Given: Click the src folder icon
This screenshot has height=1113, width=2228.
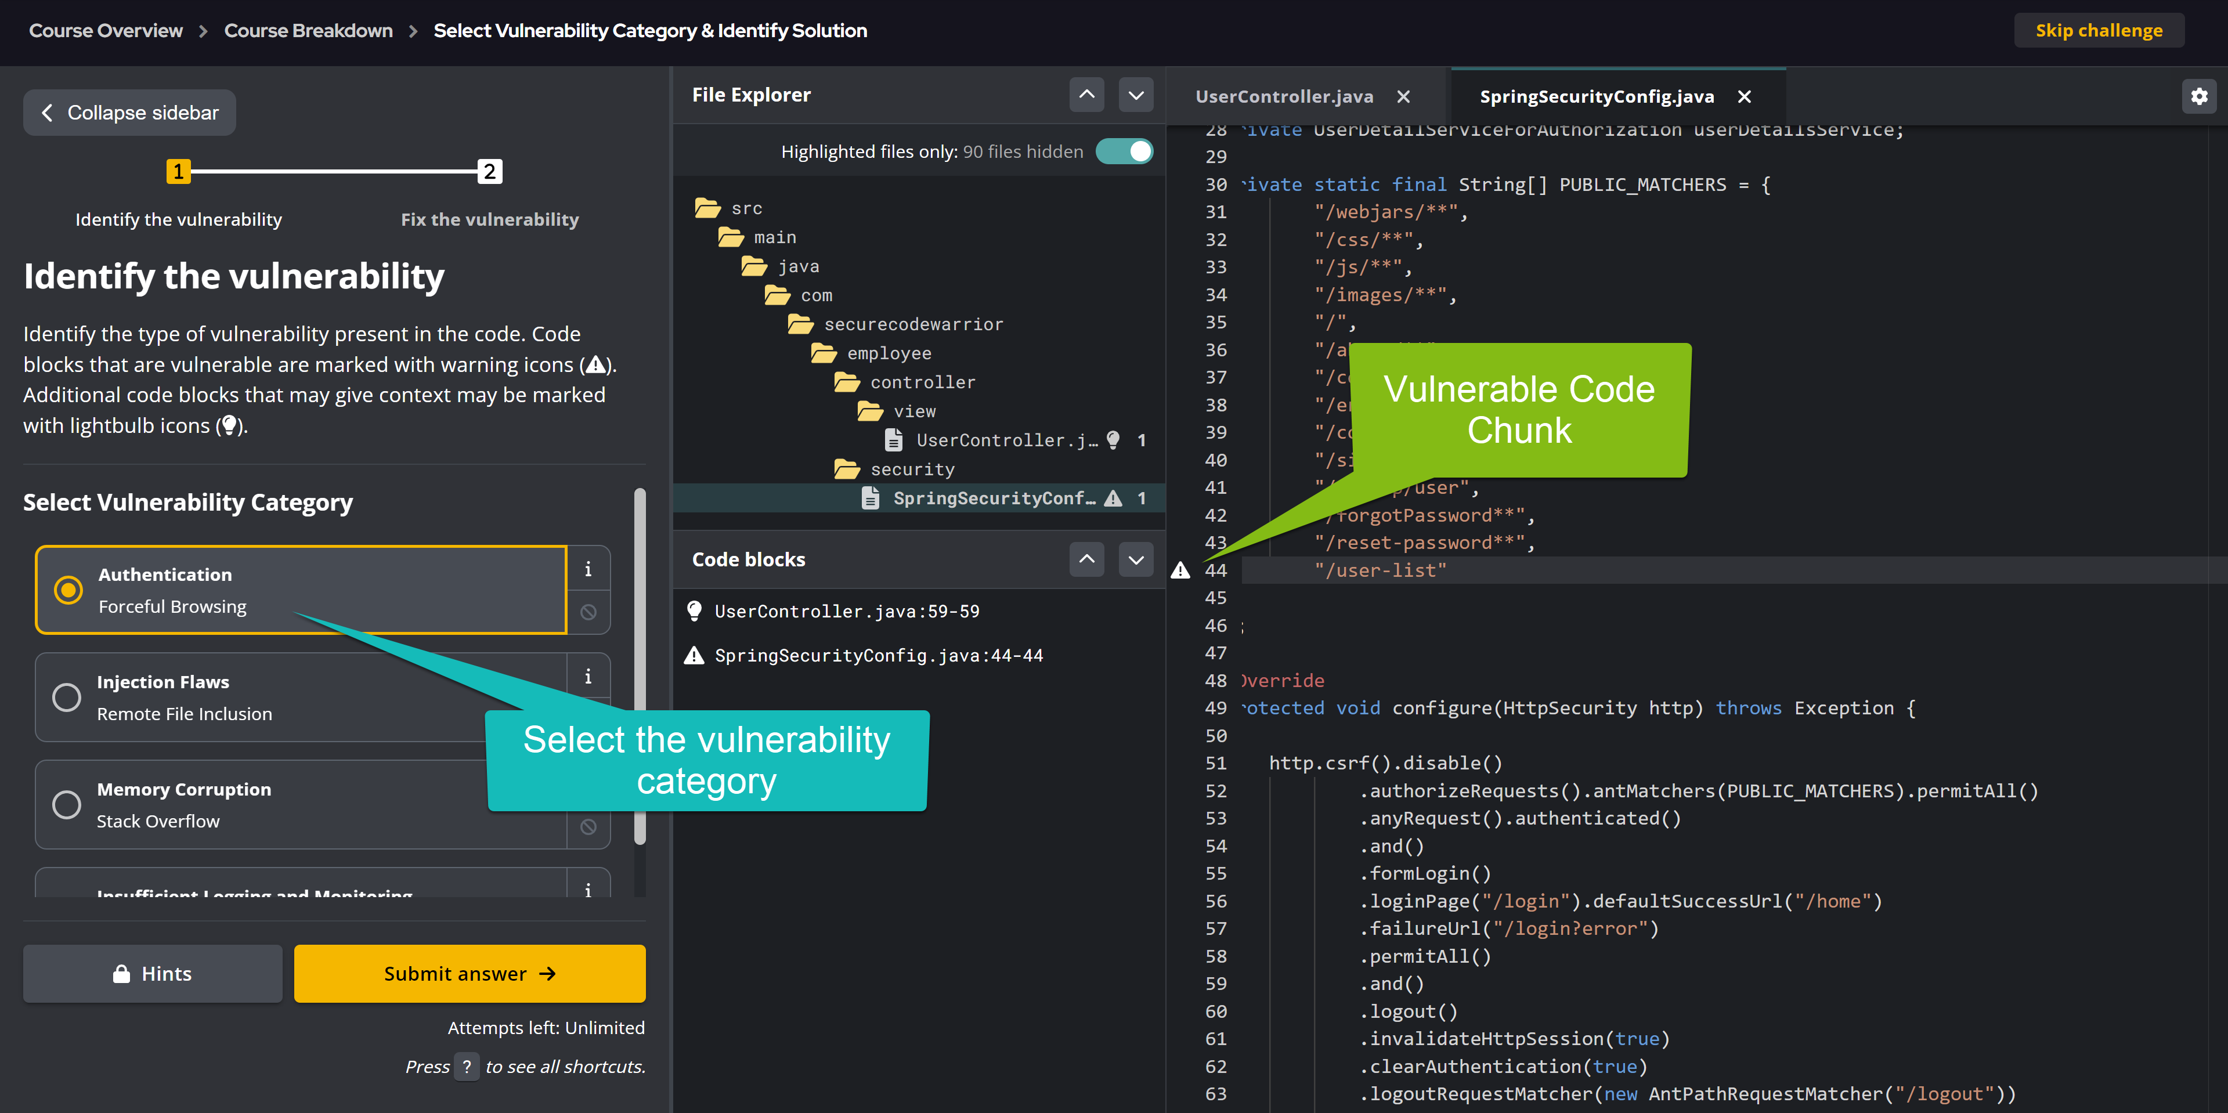Looking at the screenshot, I should (707, 208).
